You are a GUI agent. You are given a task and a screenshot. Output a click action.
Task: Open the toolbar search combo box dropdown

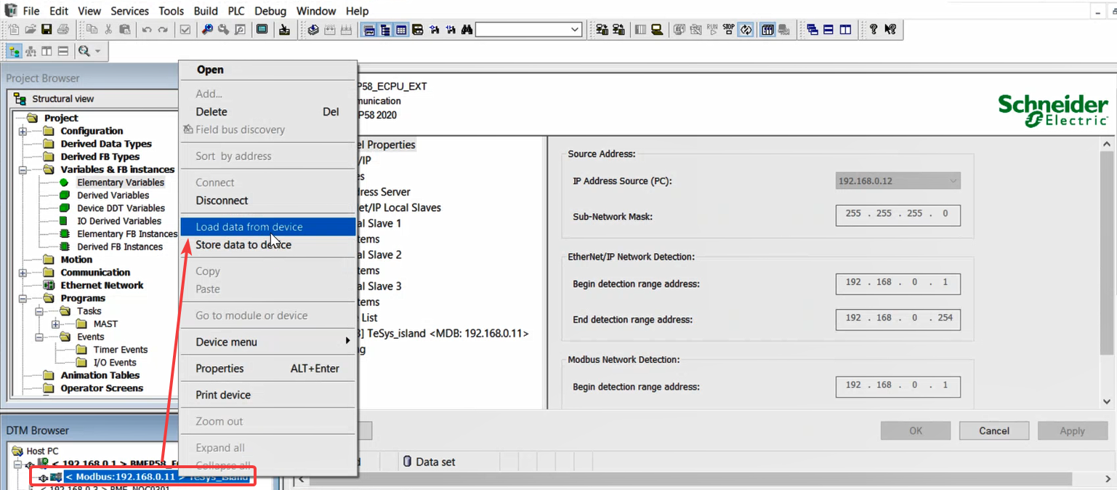[576, 30]
